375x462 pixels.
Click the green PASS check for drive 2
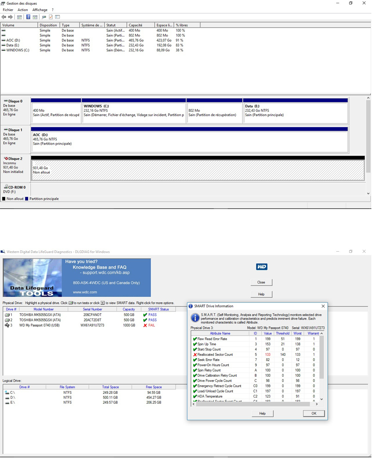(x=145, y=320)
